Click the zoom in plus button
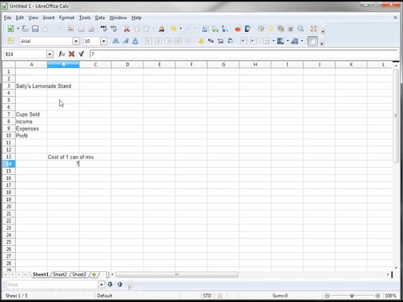 click(x=378, y=296)
